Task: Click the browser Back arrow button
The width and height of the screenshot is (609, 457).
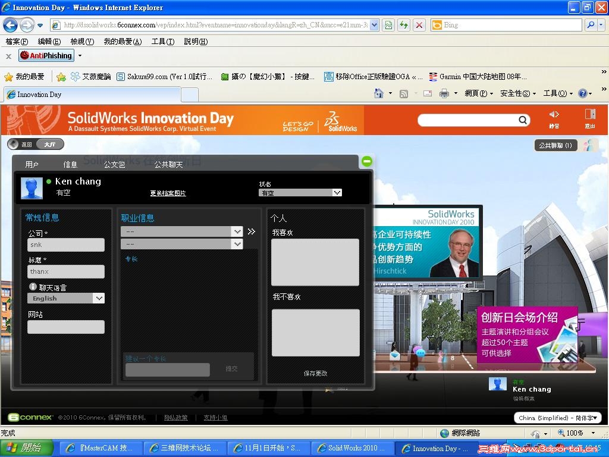Action: pyautogui.click(x=11, y=25)
